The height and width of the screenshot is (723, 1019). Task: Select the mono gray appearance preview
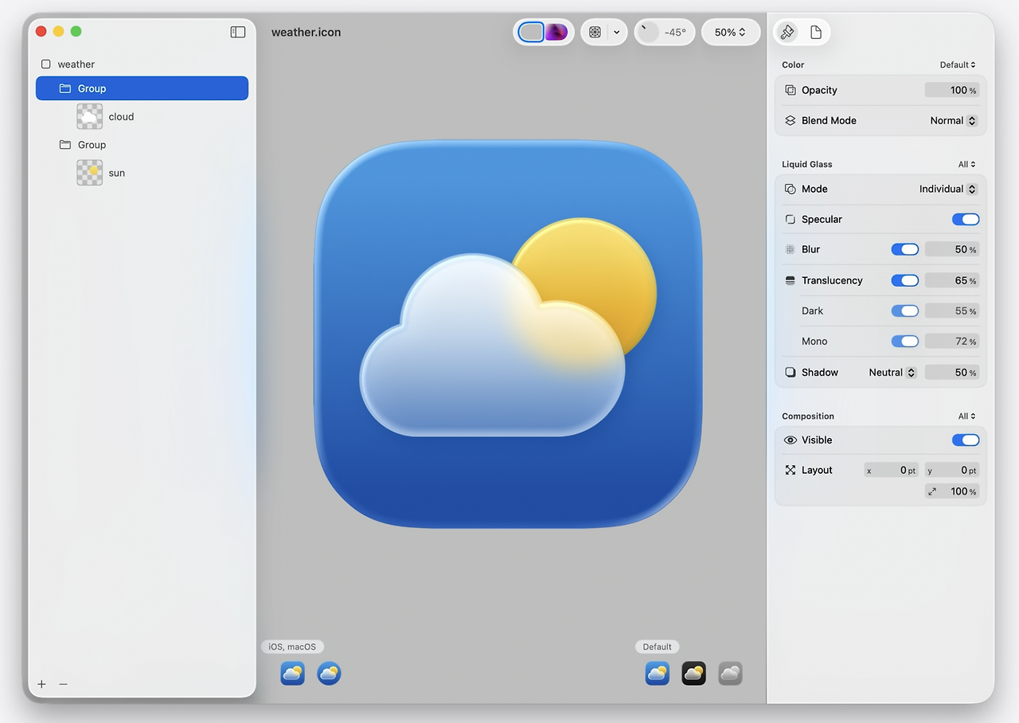pos(730,673)
